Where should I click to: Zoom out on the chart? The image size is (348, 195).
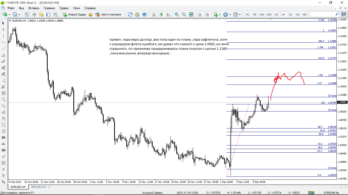[184, 14]
